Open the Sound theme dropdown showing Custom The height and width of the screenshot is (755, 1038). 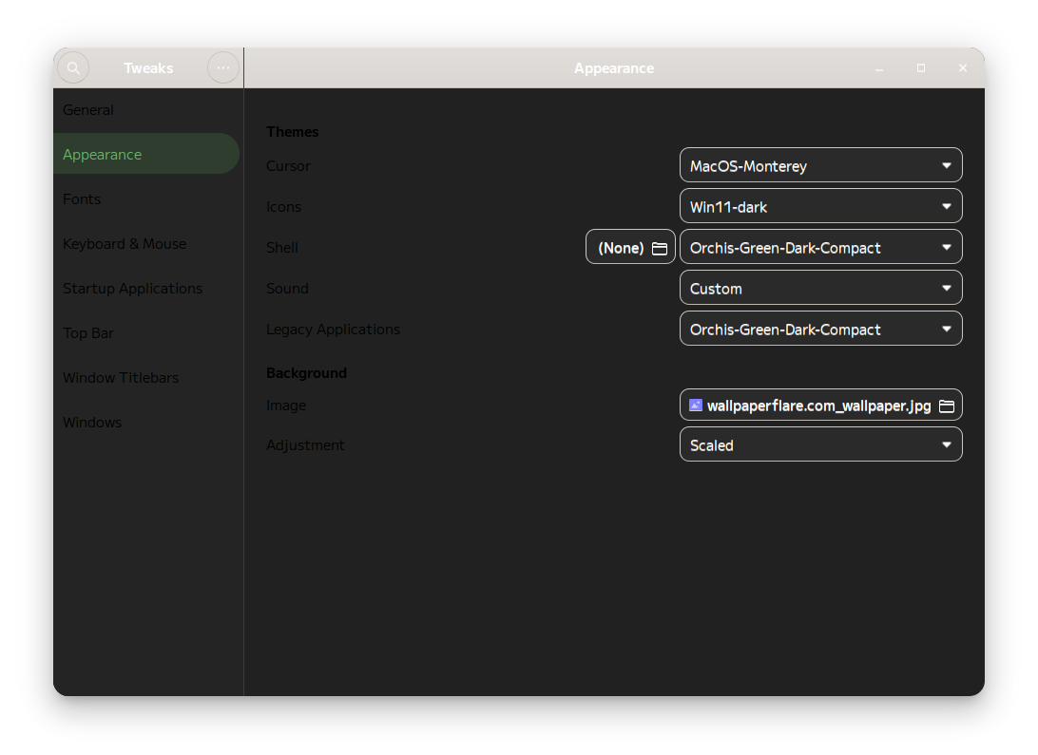click(x=820, y=287)
